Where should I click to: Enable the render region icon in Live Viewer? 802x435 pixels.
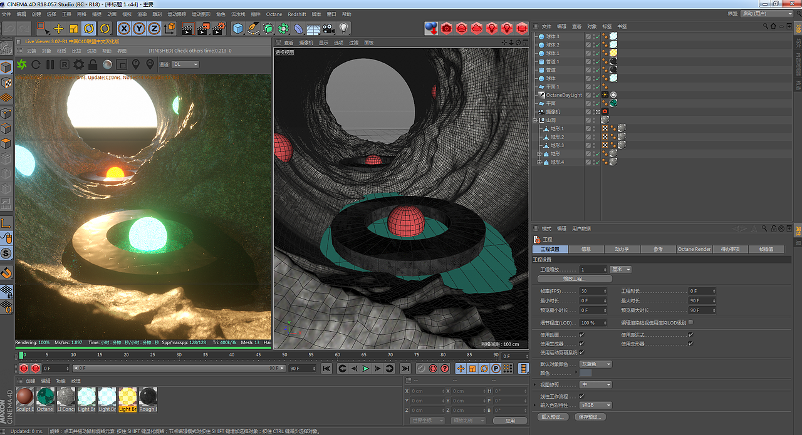122,64
